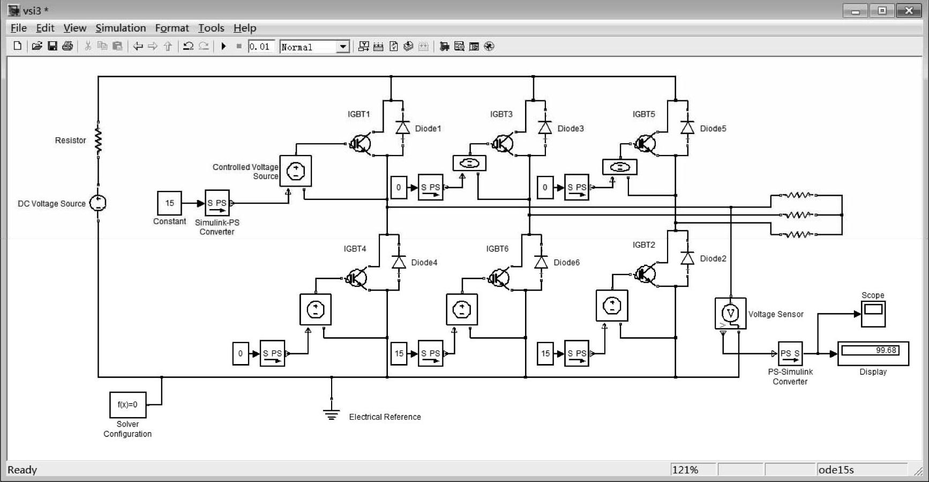929x482 pixels.
Task: Select the Solver Configuration block
Action: 128,405
